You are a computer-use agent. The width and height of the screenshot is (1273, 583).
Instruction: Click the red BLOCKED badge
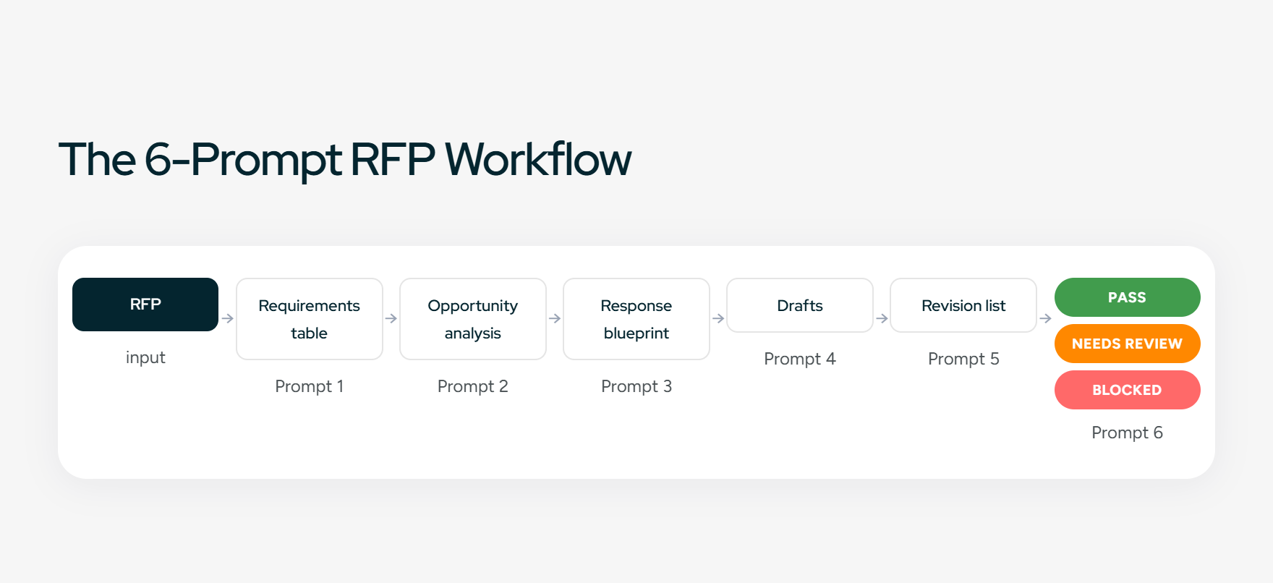(x=1128, y=390)
